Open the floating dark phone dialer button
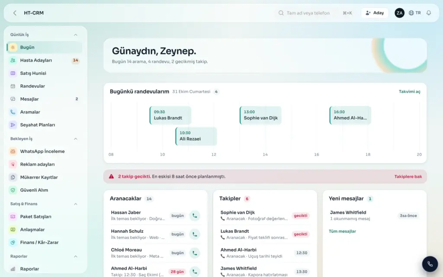 tap(430, 264)
